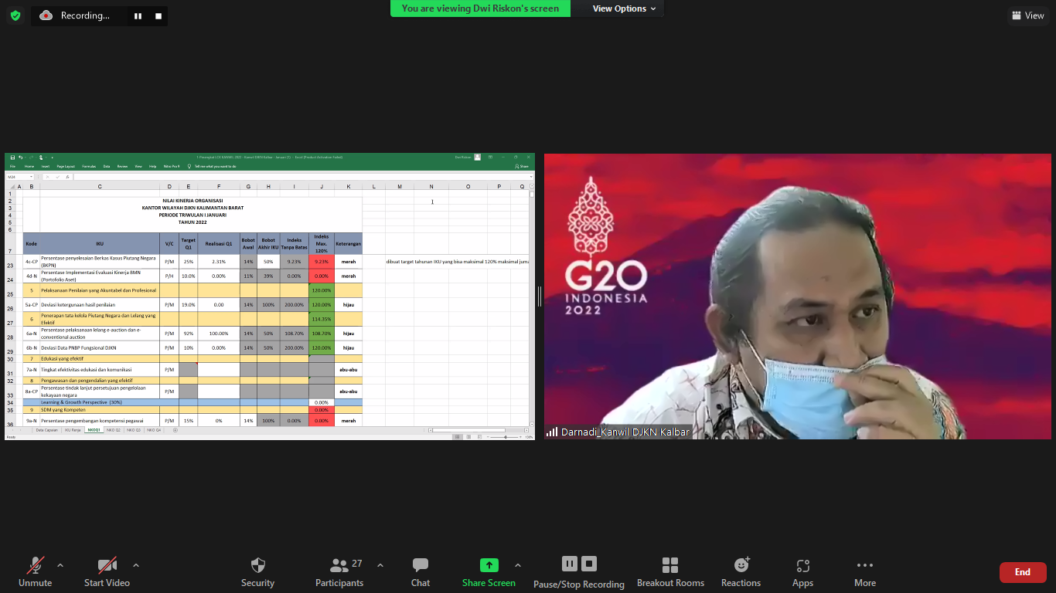Screen dimensions: 1056x593
Task: Expand audio options arrow next to Unmute
Action: (60, 565)
